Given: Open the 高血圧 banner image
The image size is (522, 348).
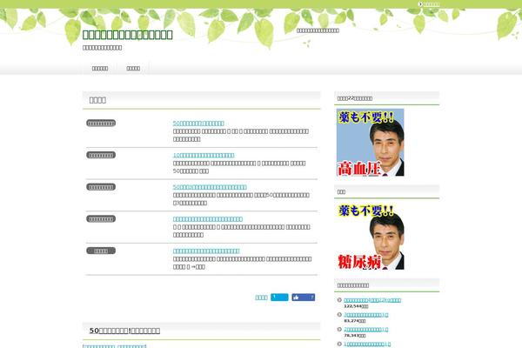Looking at the screenshot, I should [x=371, y=142].
